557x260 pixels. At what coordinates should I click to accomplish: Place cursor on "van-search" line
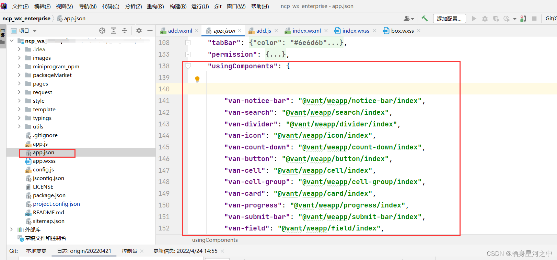tap(308, 112)
